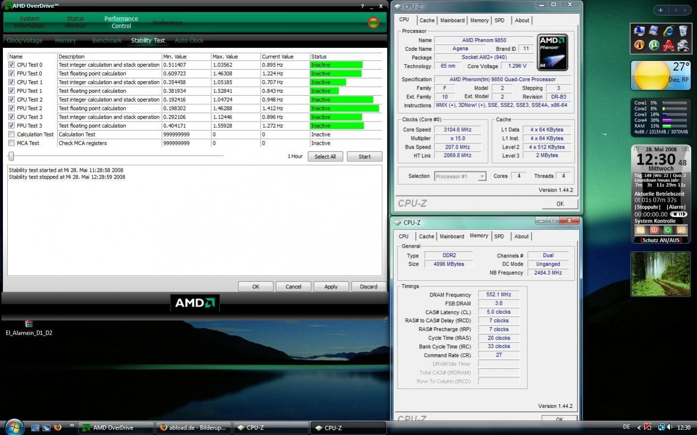Screen dimensions: 697x435
Task: Click OK in the upper CPU-Z window
Action: (x=560, y=204)
